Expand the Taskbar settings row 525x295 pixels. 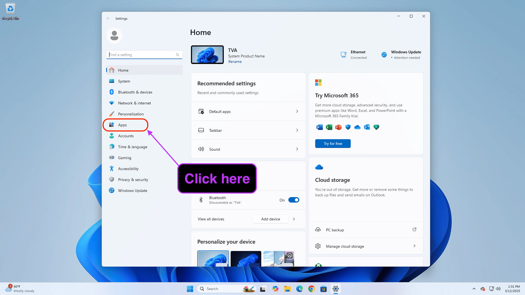tap(297, 130)
